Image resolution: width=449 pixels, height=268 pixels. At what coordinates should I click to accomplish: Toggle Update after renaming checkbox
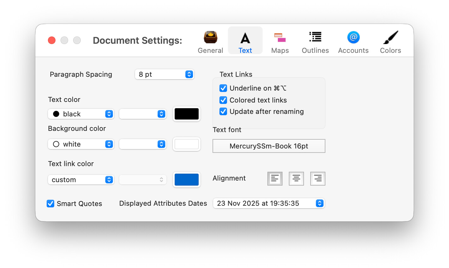pyautogui.click(x=223, y=112)
